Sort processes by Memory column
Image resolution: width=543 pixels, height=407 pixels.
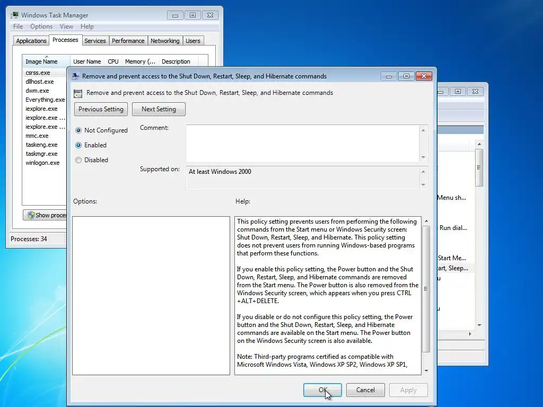click(x=140, y=61)
